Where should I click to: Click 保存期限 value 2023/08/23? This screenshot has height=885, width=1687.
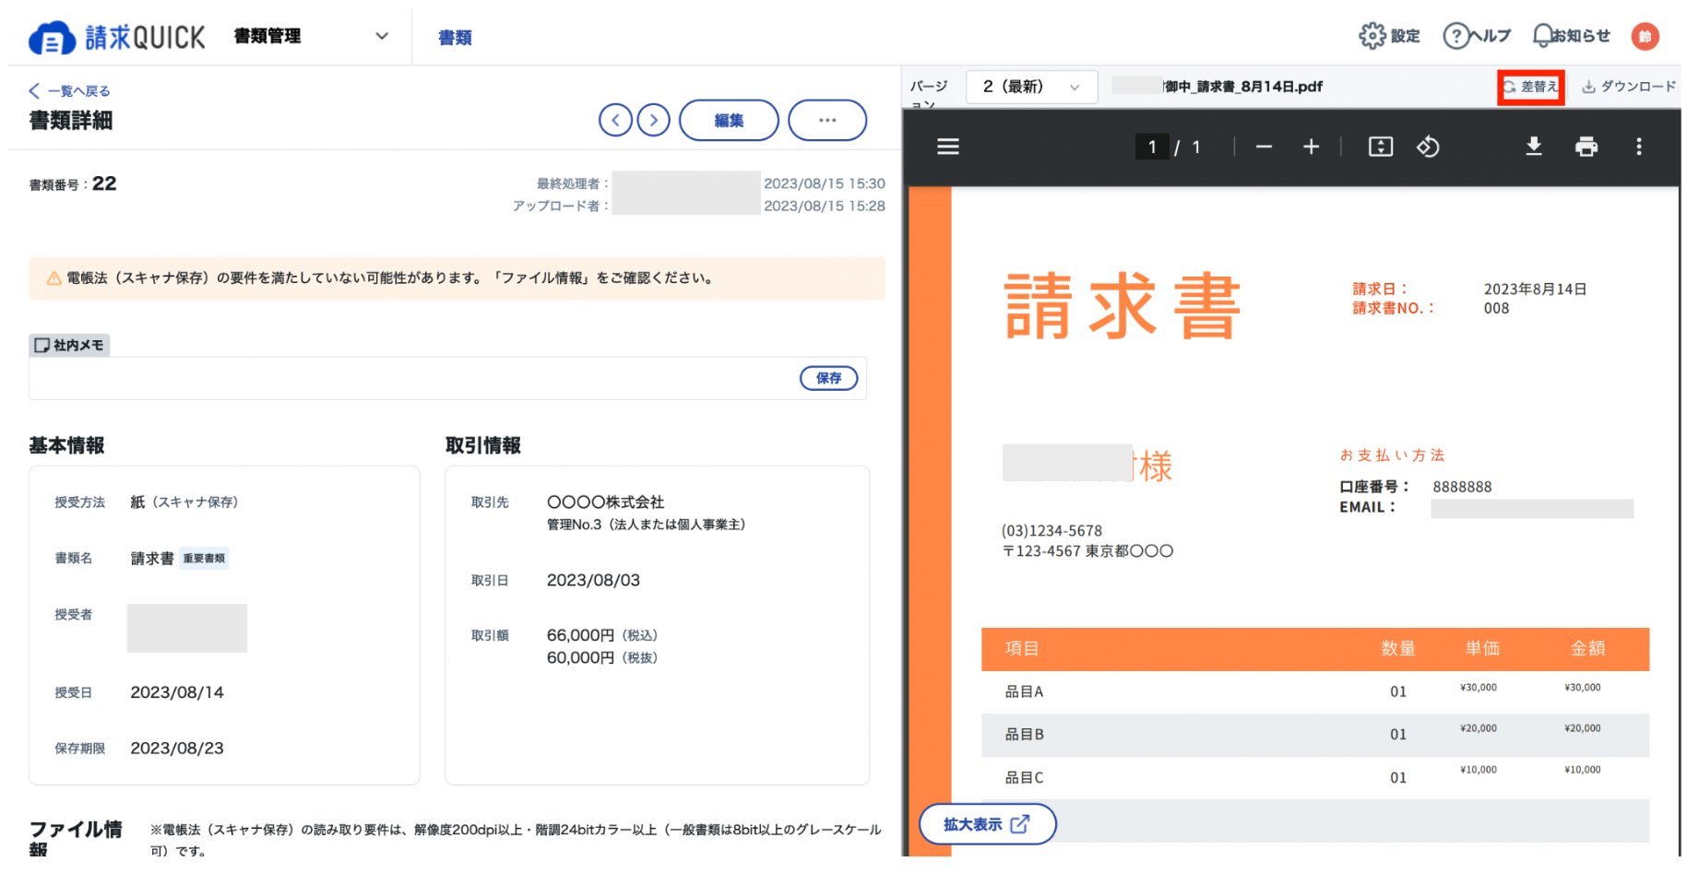click(177, 749)
